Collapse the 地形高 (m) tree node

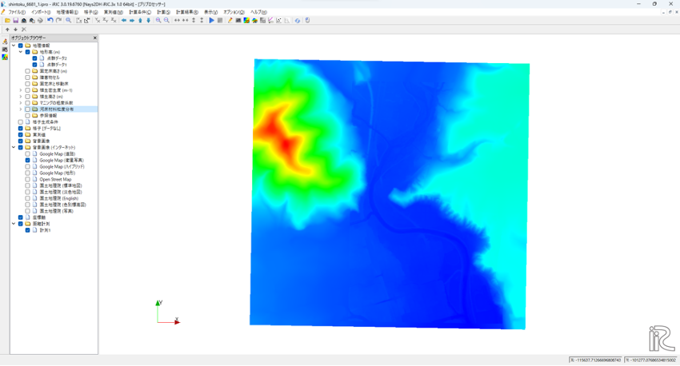pos(20,52)
